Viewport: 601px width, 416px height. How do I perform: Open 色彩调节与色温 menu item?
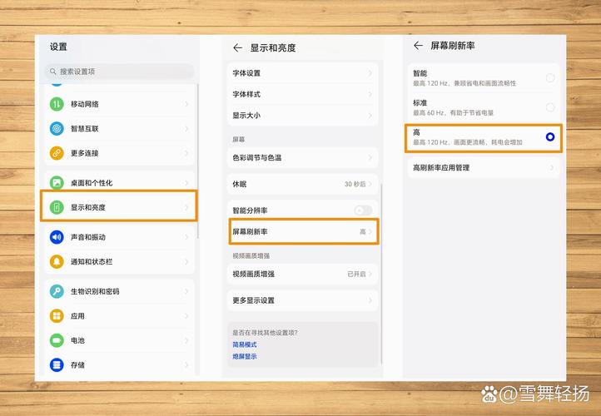pos(301,157)
